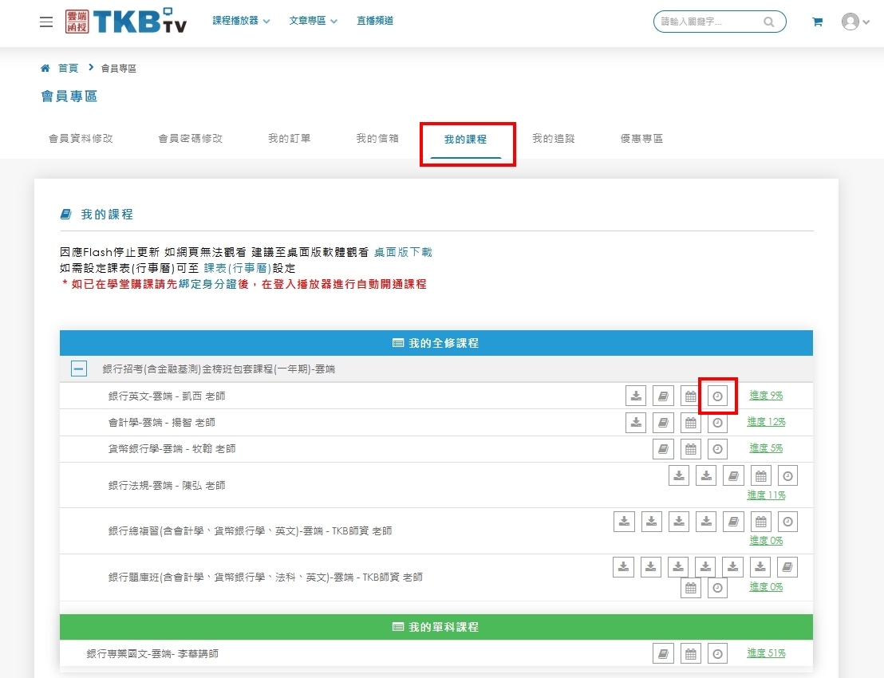Click the search magnifier icon
The width and height of the screenshot is (884, 678).
pos(768,22)
